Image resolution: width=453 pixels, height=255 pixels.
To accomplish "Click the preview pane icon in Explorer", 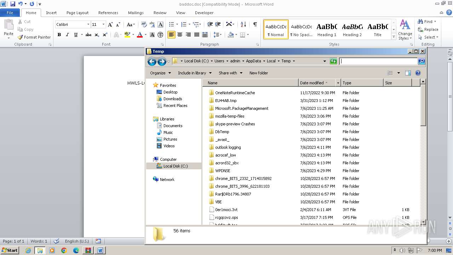I will 408,73.
